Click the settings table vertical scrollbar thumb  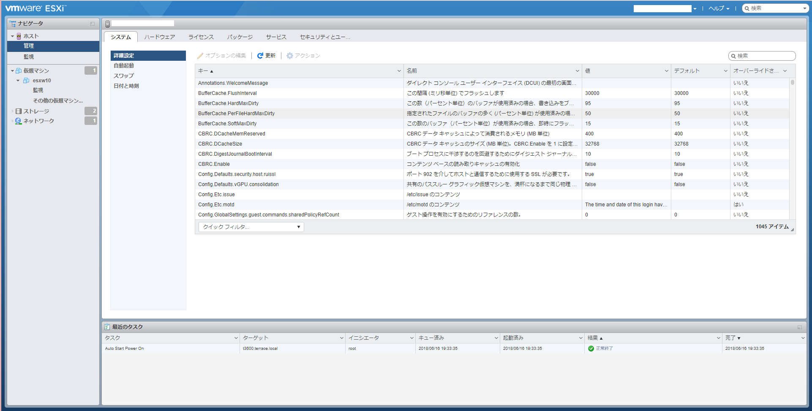pos(793,82)
